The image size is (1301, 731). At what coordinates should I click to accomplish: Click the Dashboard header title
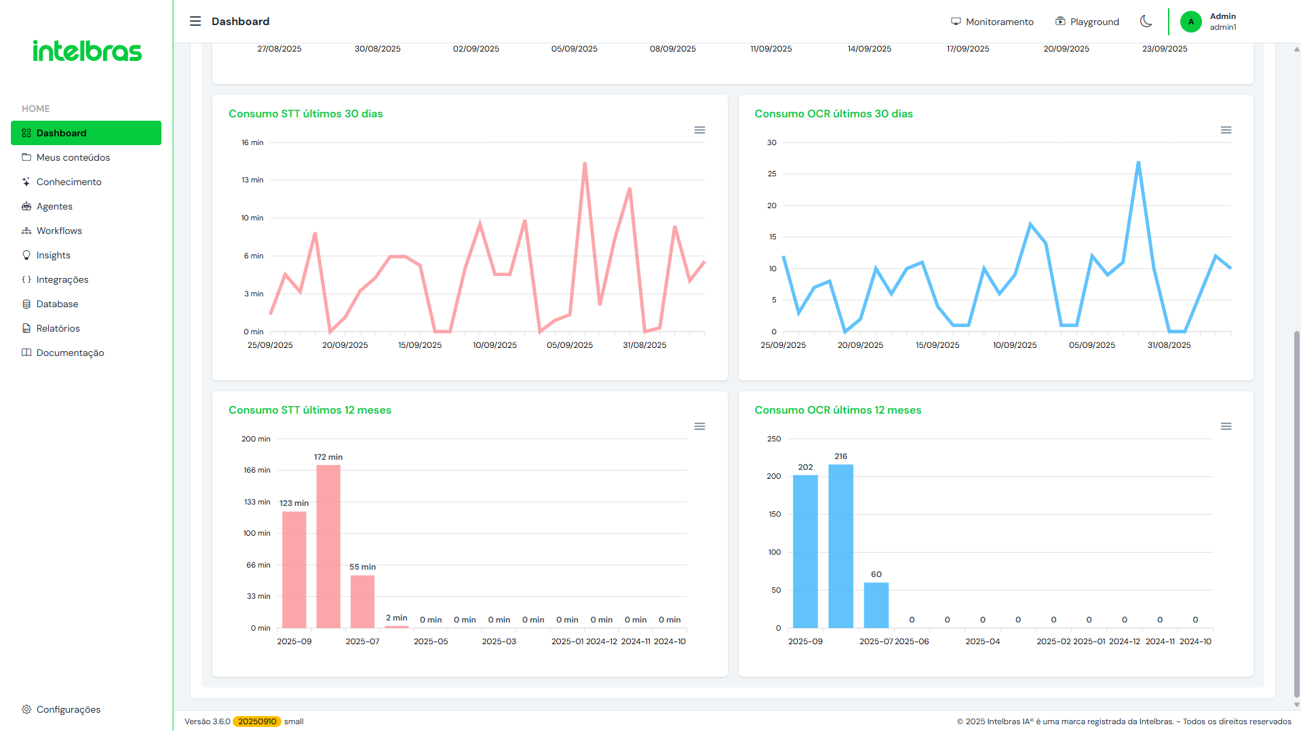(240, 22)
